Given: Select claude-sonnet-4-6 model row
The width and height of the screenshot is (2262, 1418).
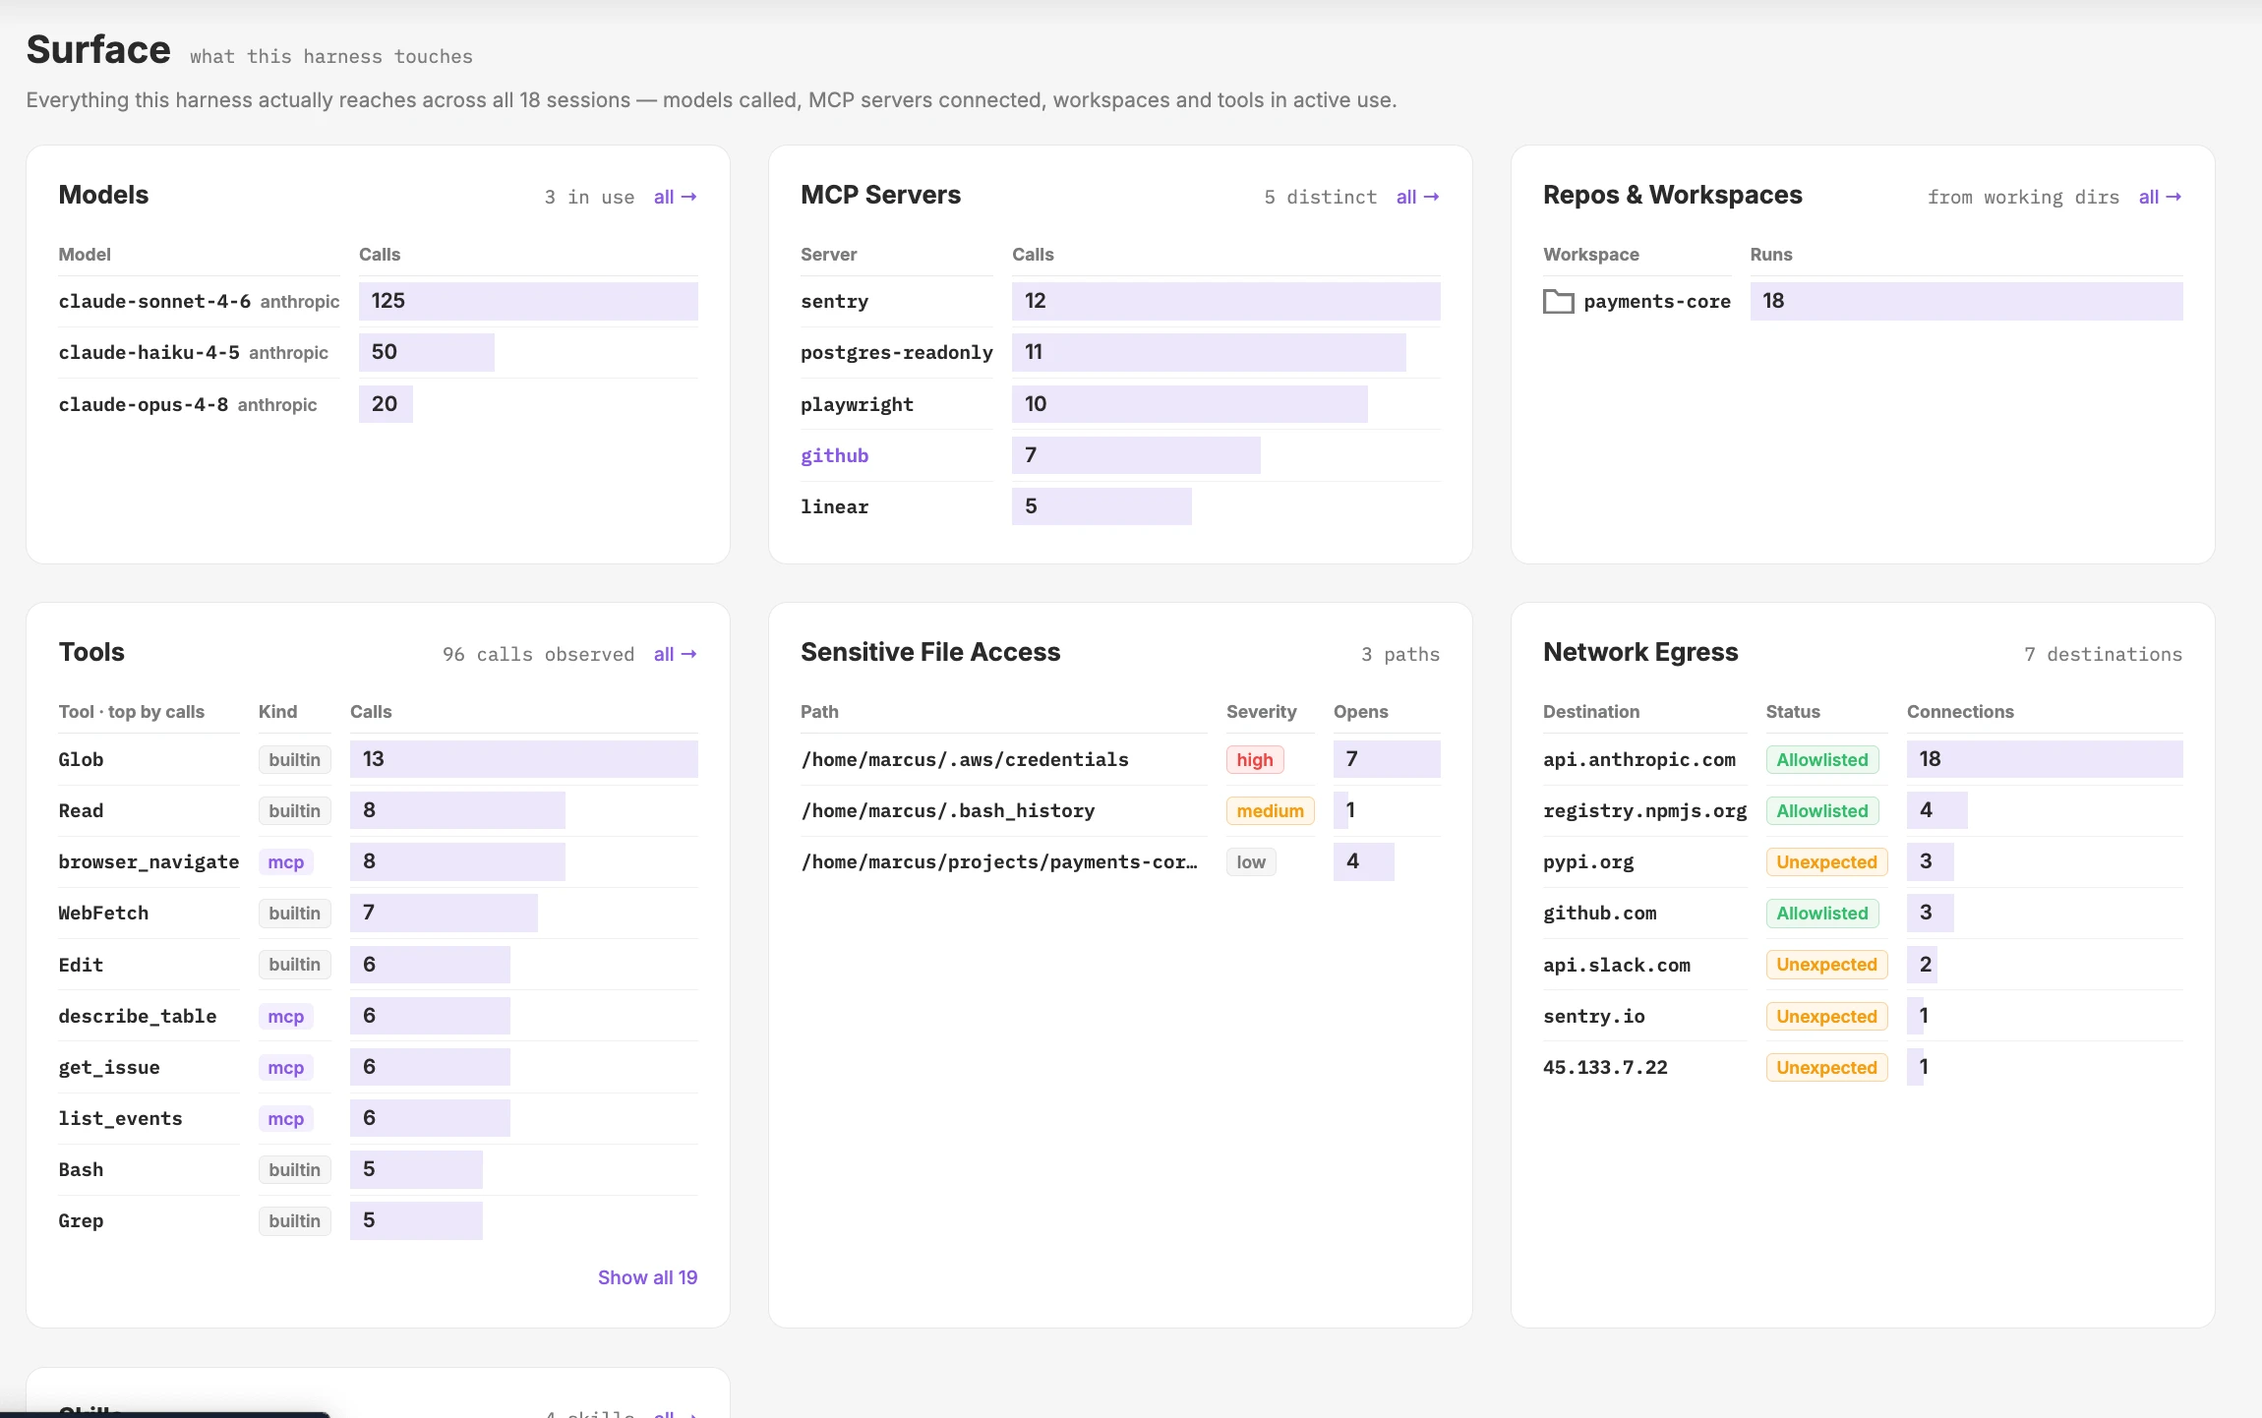Looking at the screenshot, I should point(378,301).
